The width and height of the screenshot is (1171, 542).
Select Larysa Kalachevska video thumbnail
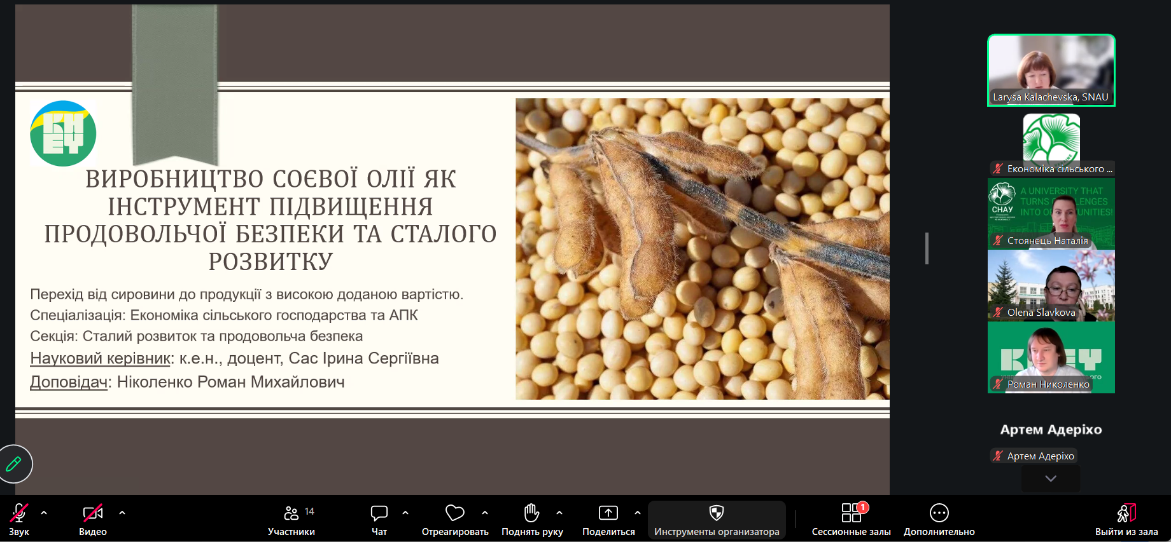tap(1051, 70)
